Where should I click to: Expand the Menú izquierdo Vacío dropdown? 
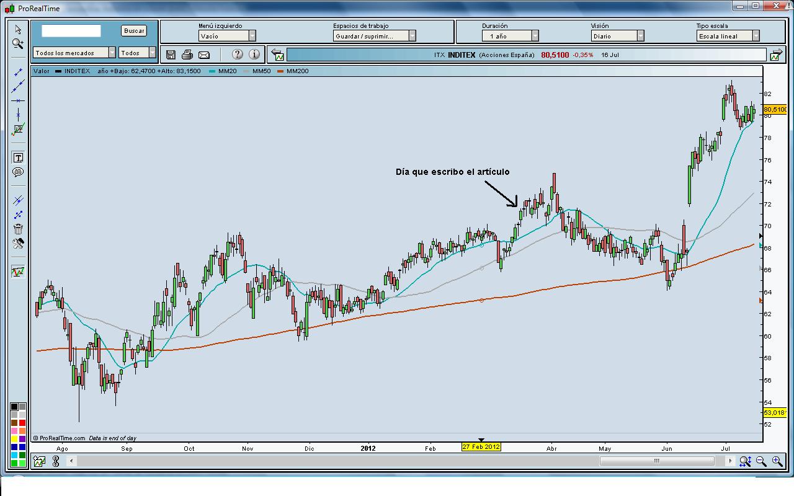227,36
